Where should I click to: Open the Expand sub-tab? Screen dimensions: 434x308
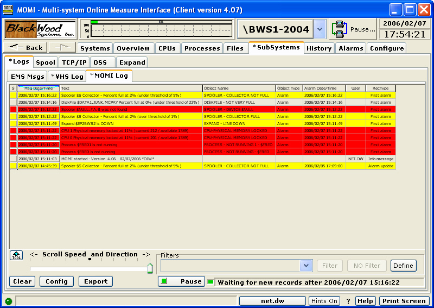(132, 62)
